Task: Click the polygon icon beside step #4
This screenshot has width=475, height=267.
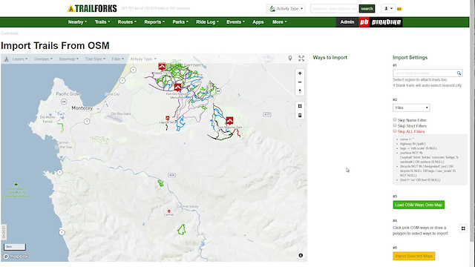Action: click(463, 228)
